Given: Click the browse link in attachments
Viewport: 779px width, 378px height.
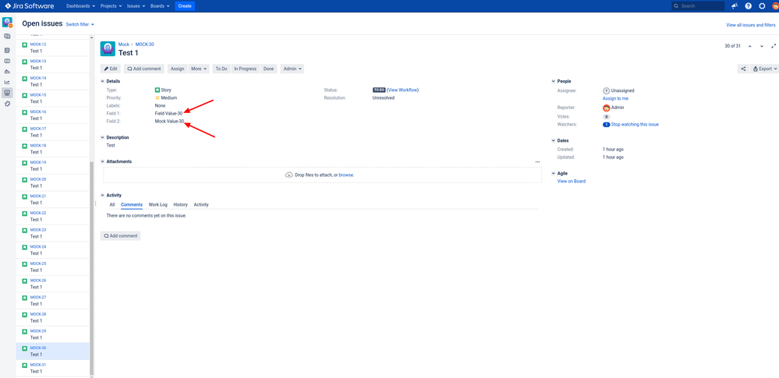Looking at the screenshot, I should 345,175.
